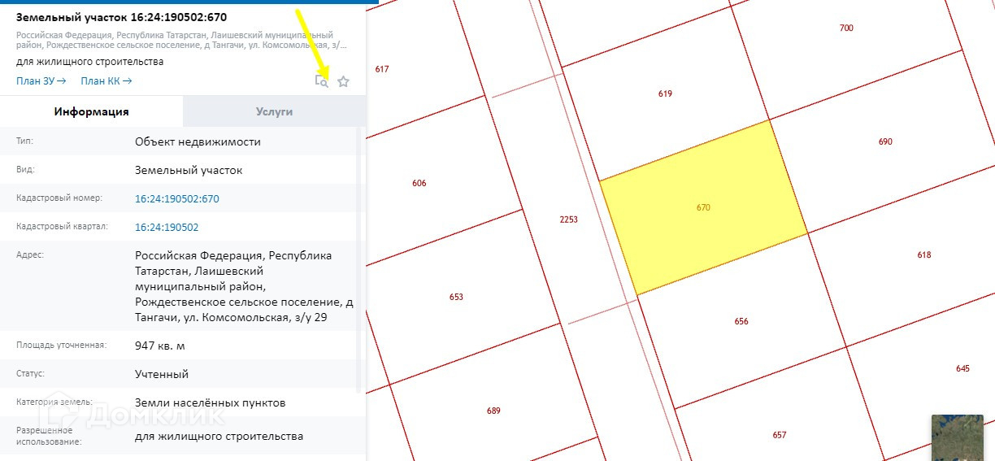Click the Вид value Земельный участок
The height and width of the screenshot is (461, 995).
pyautogui.click(x=189, y=170)
